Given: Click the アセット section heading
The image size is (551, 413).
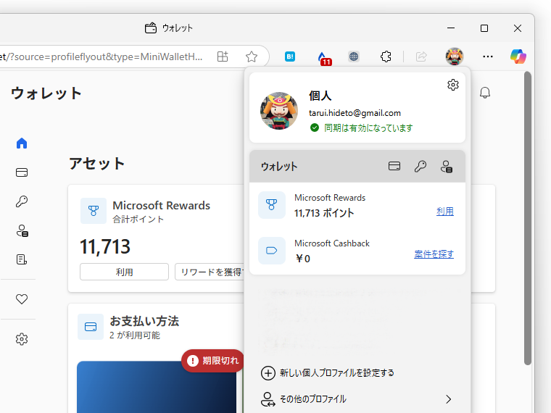Looking at the screenshot, I should [96, 164].
